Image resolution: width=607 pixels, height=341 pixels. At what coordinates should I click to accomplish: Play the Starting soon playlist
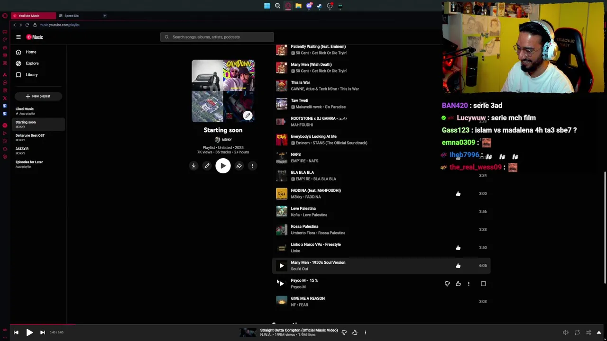pos(223,166)
